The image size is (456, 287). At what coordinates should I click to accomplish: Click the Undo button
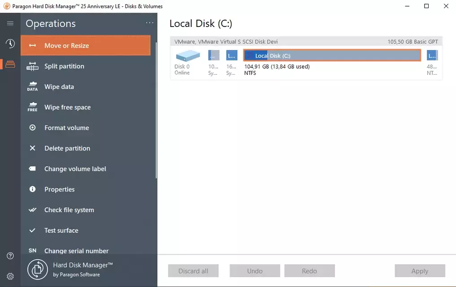click(x=255, y=271)
